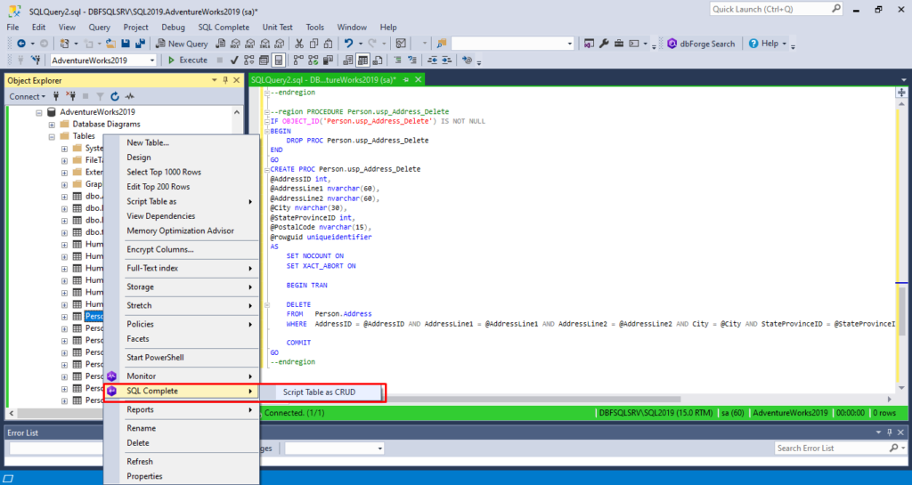The width and height of the screenshot is (912, 485).
Task: Open the Query menu
Action: 100,28
